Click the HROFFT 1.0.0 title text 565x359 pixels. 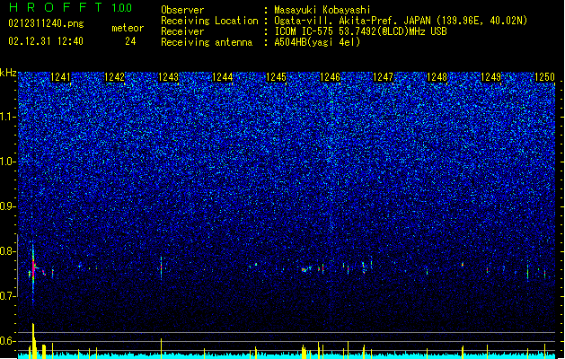pyautogui.click(x=70, y=7)
